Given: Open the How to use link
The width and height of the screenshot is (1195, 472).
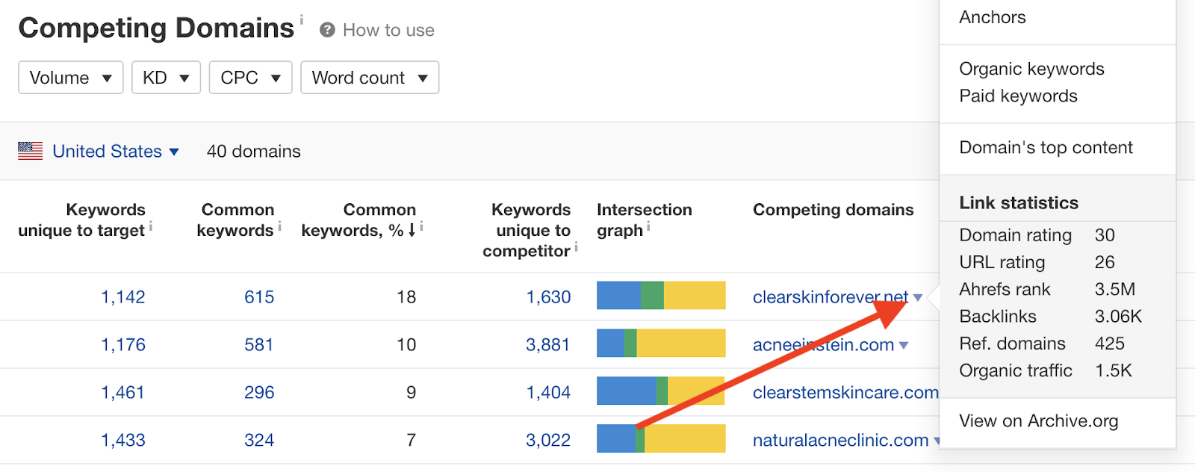Looking at the screenshot, I should tap(388, 30).
